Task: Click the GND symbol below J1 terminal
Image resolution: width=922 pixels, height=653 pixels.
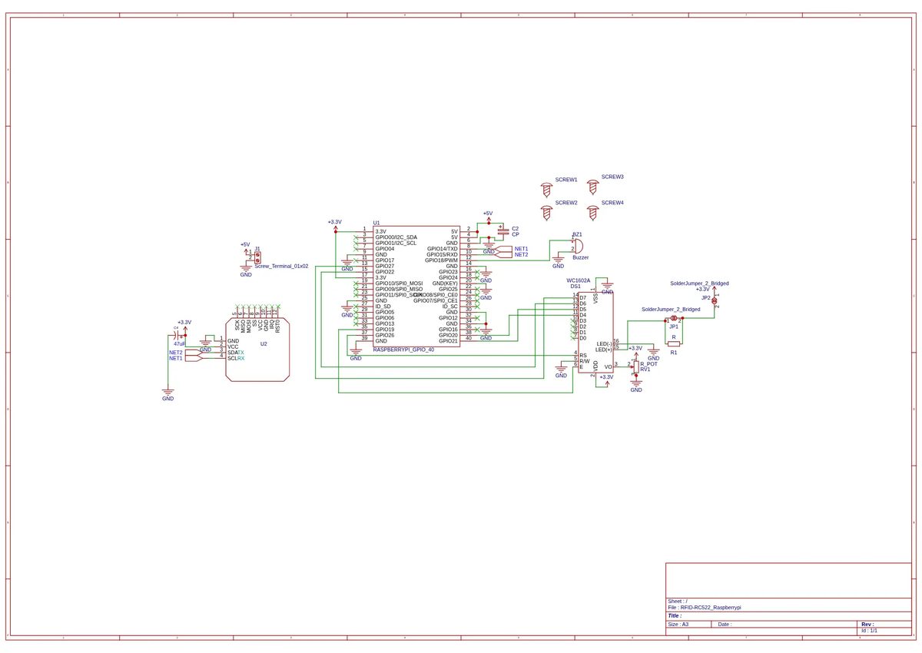Action: click(x=246, y=270)
